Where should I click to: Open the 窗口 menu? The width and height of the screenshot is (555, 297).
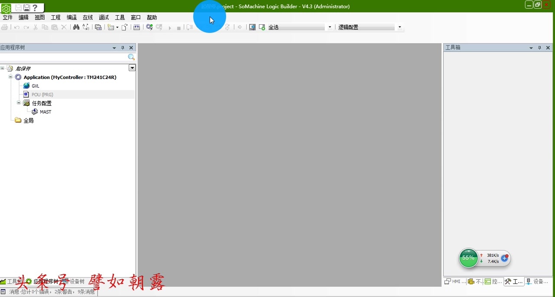coord(136,17)
